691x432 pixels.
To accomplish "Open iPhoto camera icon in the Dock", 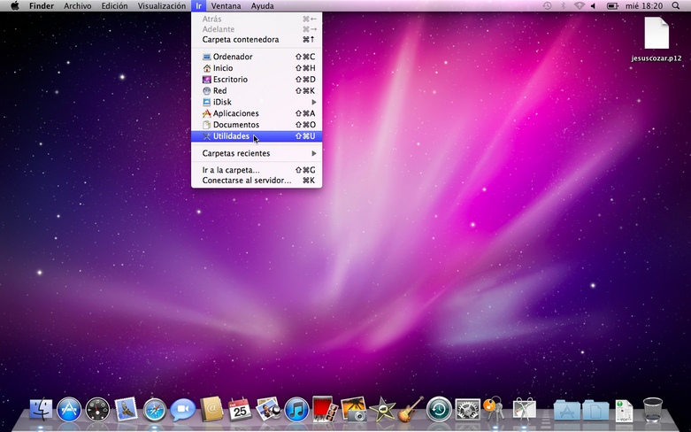I will pos(353,410).
